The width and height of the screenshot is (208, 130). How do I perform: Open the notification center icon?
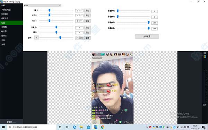point(204,127)
